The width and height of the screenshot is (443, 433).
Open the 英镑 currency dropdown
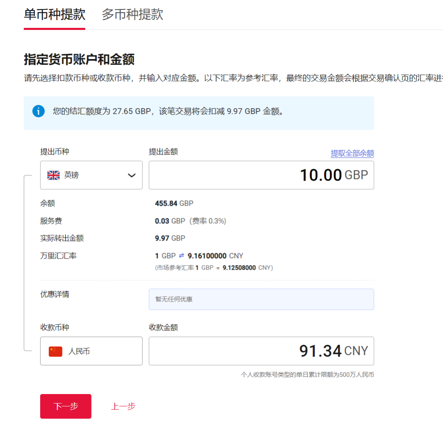91,175
